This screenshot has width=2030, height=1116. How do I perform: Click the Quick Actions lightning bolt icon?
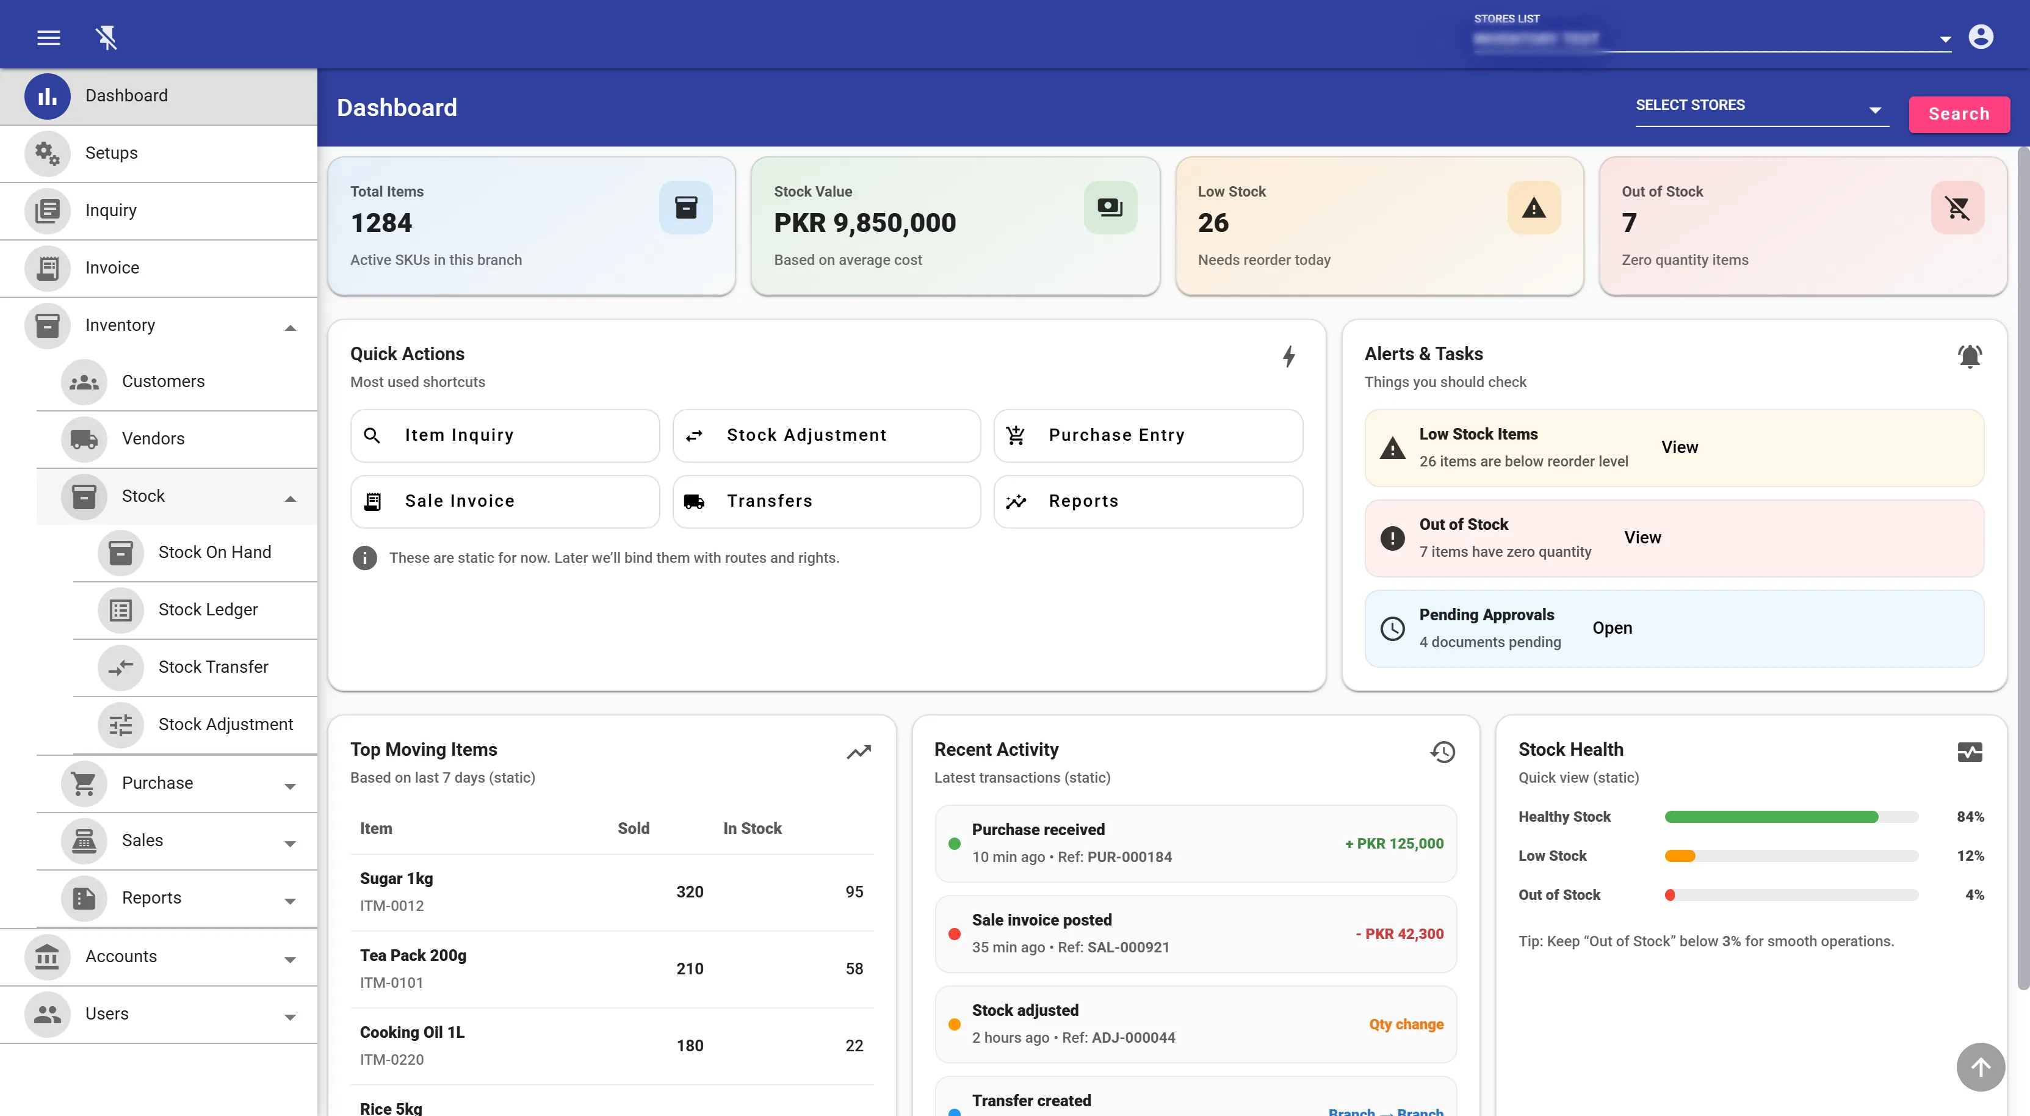1289,357
